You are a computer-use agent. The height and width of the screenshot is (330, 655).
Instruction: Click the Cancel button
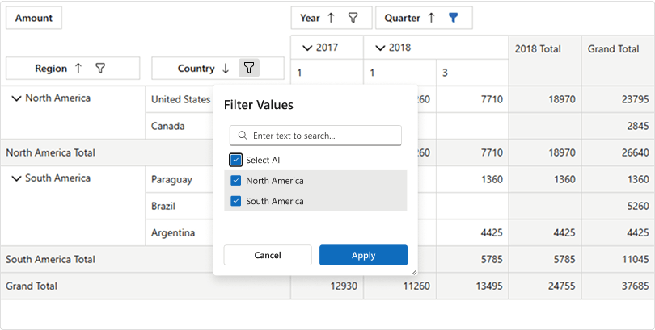[x=268, y=255]
